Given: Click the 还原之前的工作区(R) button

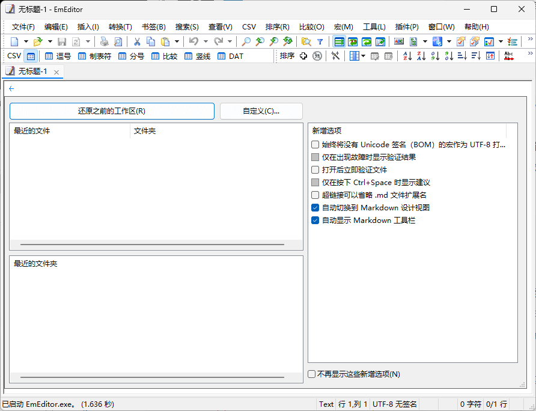Looking at the screenshot, I should click(x=112, y=111).
